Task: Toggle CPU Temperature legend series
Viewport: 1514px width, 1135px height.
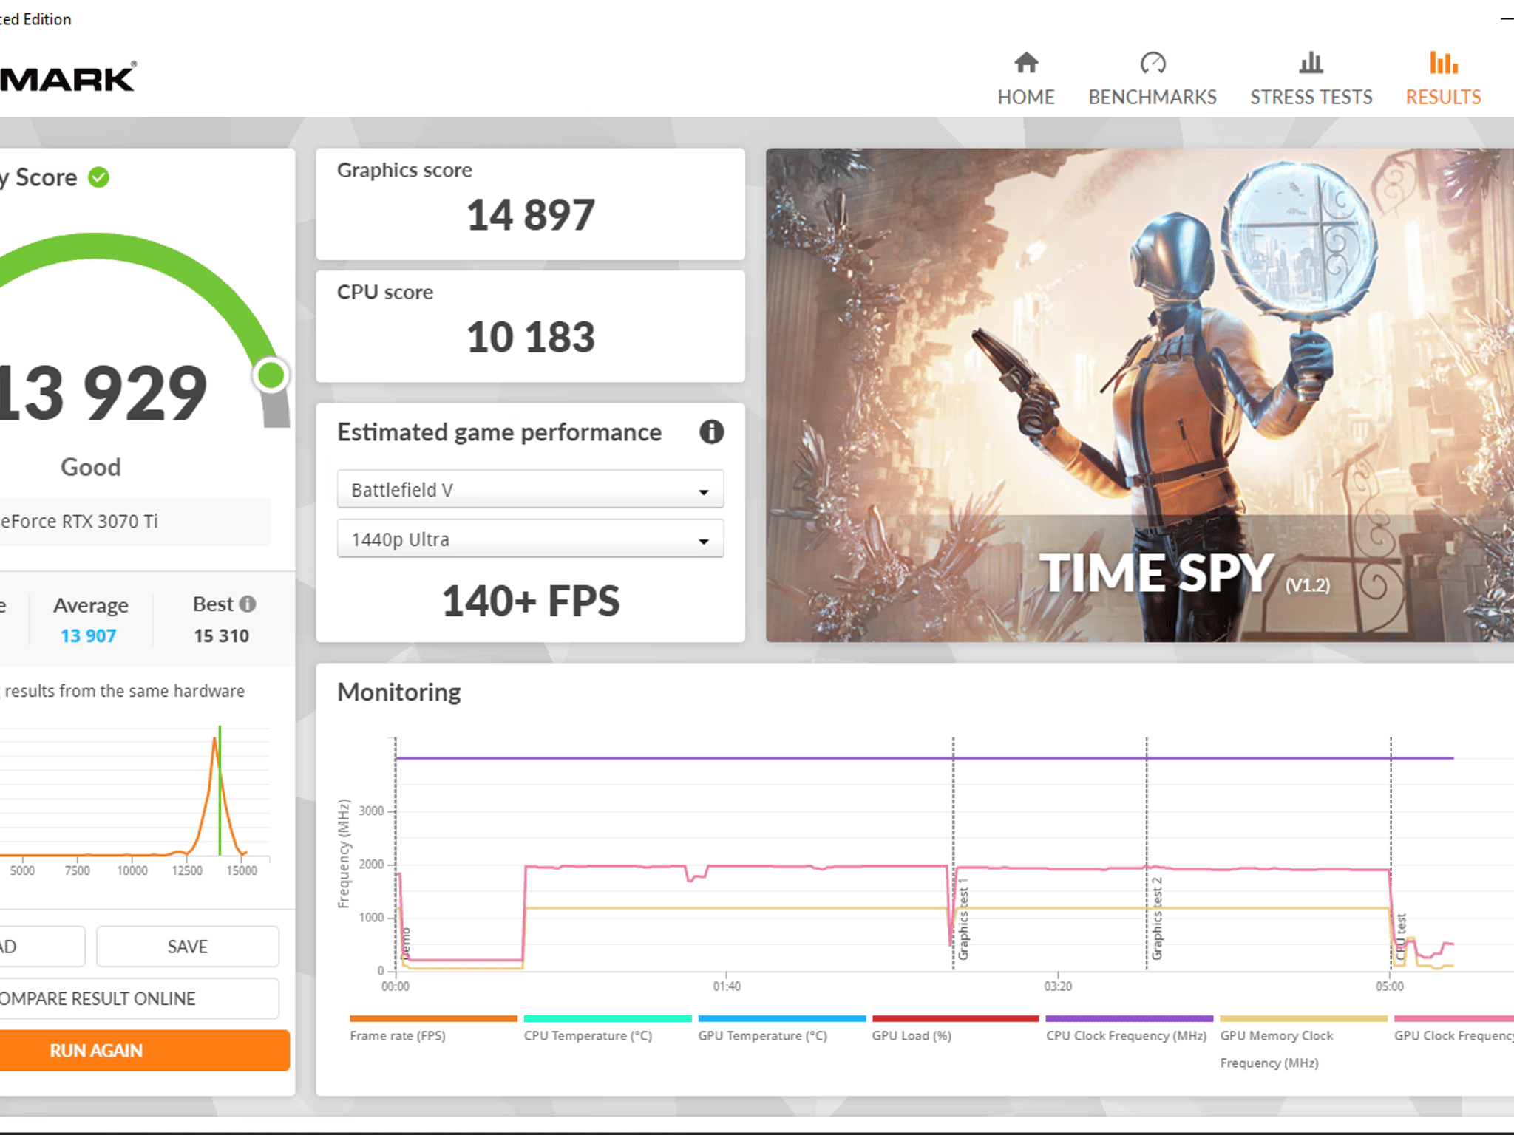Action: [608, 1029]
